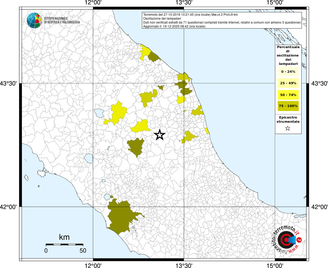
Task: Select the dark olive area southwest of epicenter
Action: (x=136, y=147)
